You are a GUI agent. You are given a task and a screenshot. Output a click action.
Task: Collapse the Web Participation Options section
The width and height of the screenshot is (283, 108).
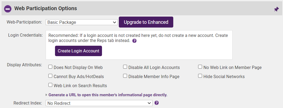[x=8, y=9]
